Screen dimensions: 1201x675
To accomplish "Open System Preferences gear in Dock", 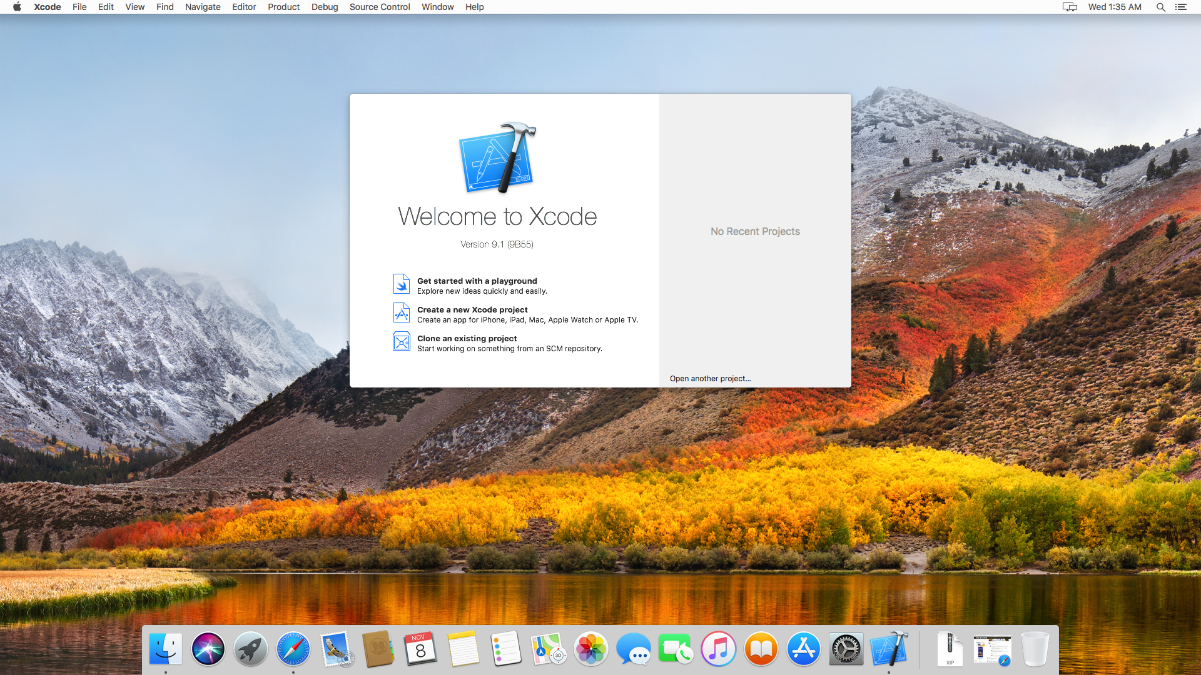I will pos(846,649).
